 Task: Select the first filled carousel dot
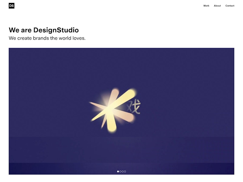pos(118,171)
